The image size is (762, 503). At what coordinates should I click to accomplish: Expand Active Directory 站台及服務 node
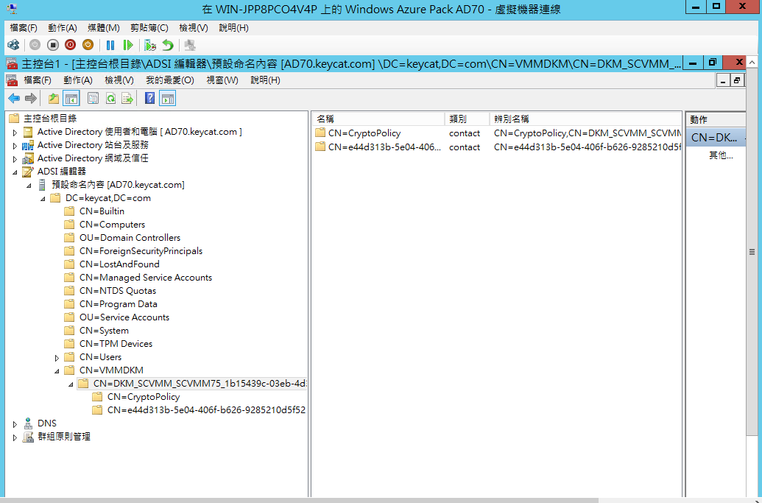[x=15, y=146]
